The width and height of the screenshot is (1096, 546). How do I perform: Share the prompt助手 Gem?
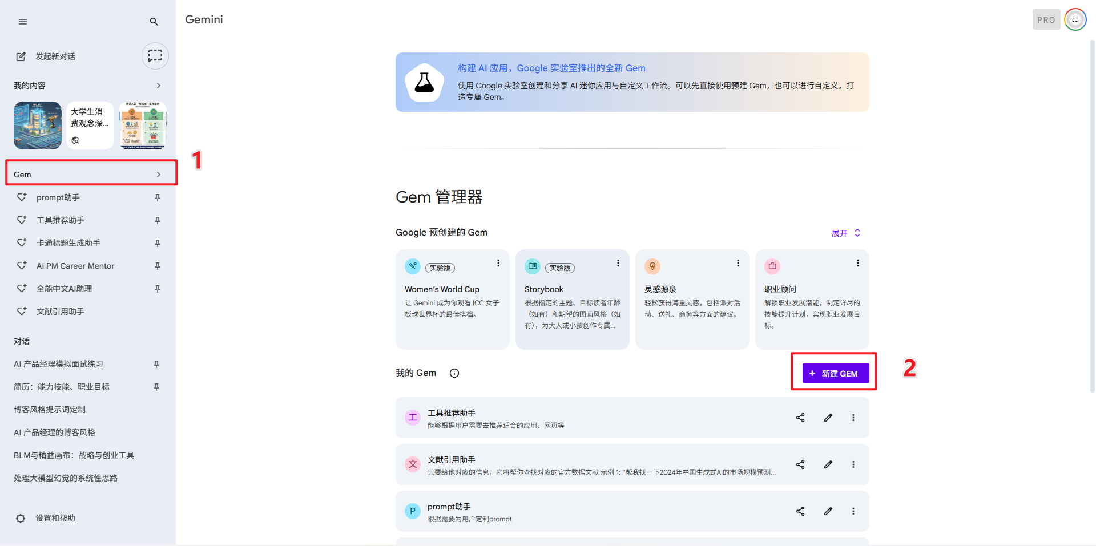coord(800,511)
